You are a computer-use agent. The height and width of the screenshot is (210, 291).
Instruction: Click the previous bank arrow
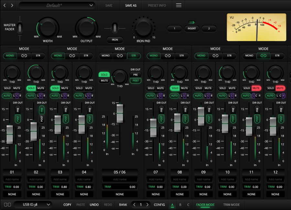134,205
